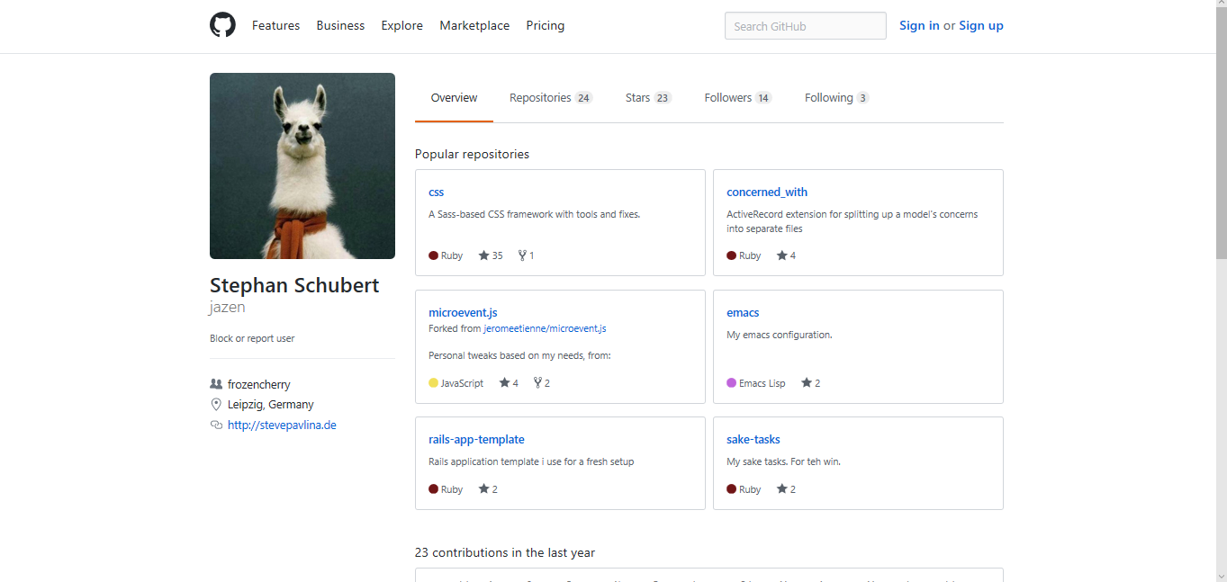
Task: Click the fork icon on css repository
Action: pyautogui.click(x=522, y=255)
